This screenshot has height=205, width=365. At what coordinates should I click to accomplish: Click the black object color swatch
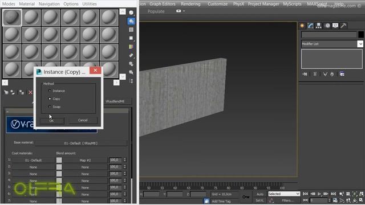[361, 35]
